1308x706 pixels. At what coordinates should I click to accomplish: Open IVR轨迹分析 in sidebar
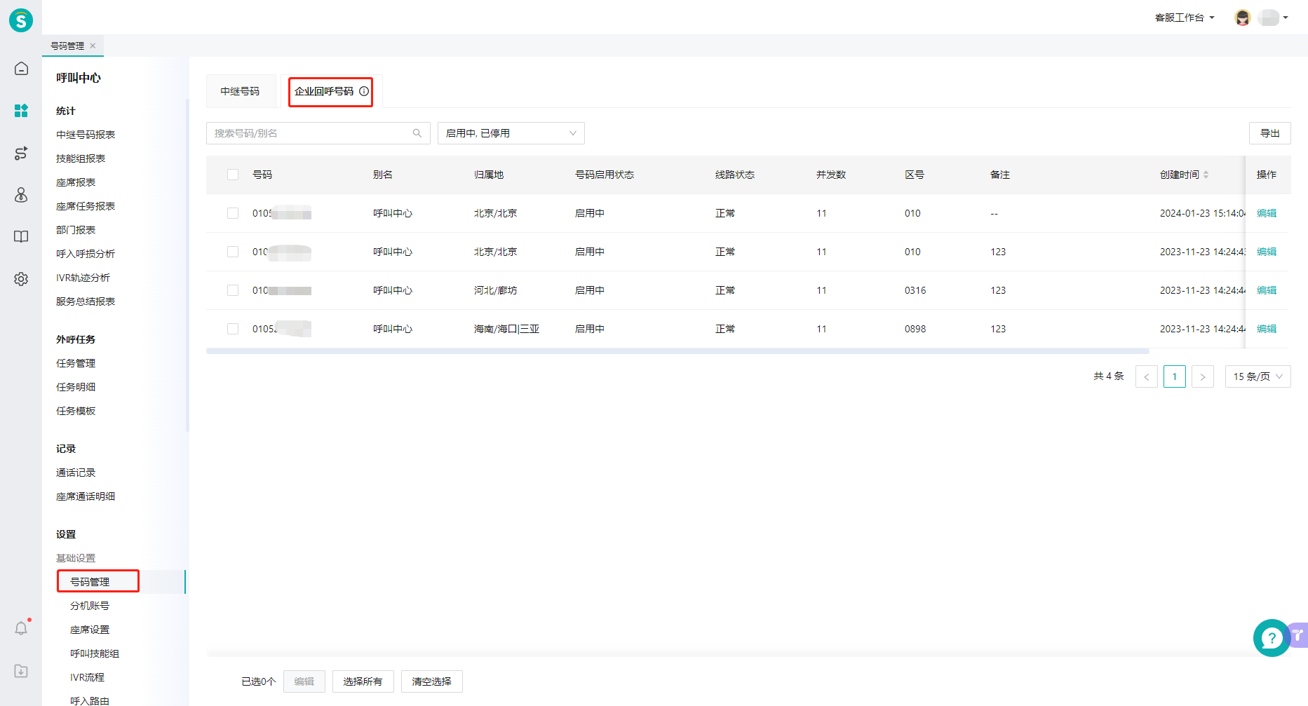tap(83, 278)
